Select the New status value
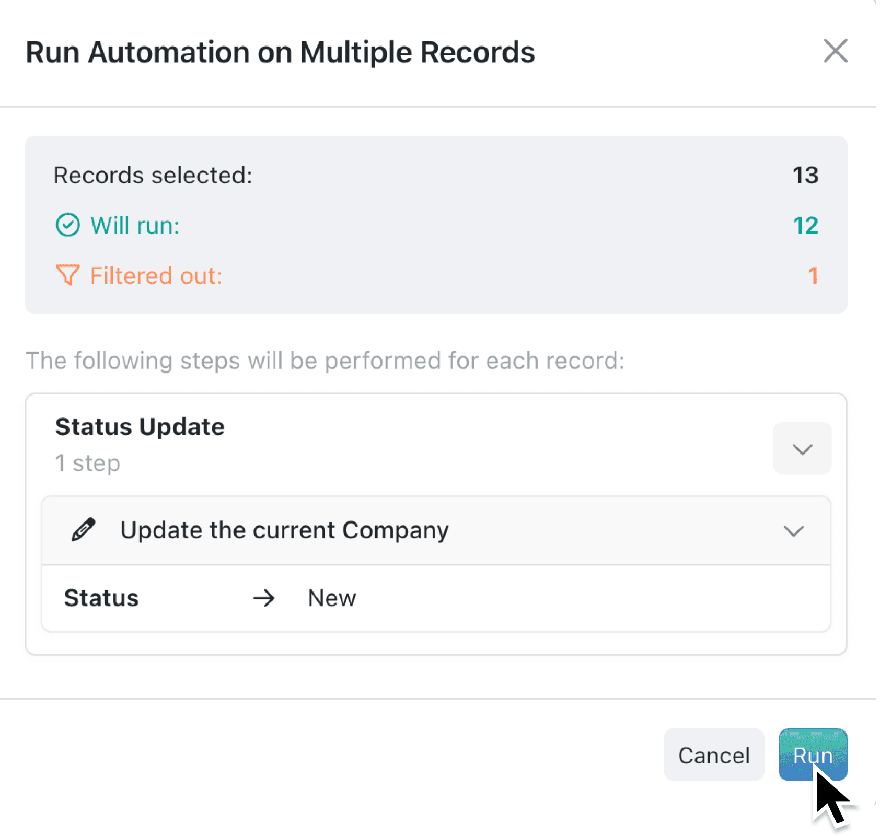The width and height of the screenshot is (880, 836). (x=331, y=598)
